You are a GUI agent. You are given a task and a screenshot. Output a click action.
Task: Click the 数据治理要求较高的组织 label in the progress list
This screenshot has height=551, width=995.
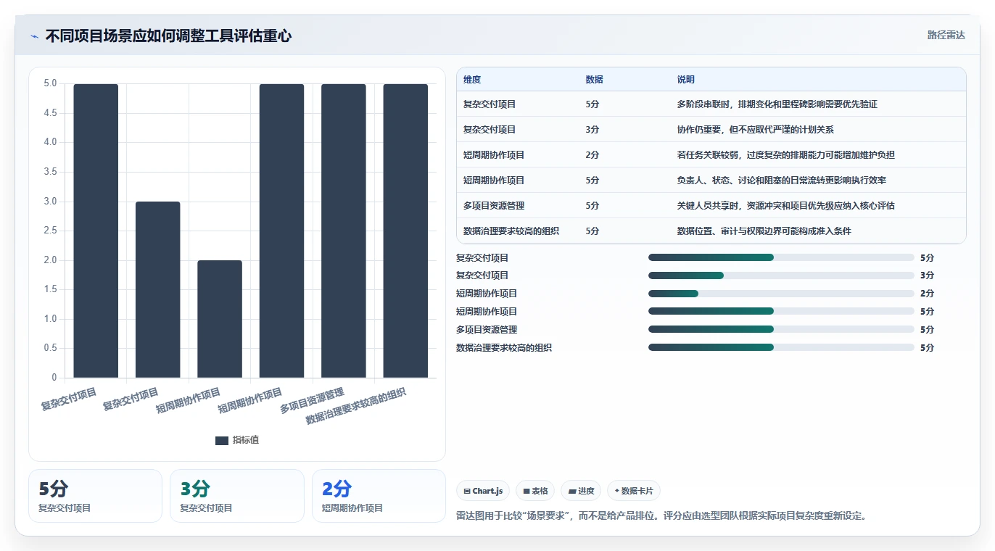504,347
